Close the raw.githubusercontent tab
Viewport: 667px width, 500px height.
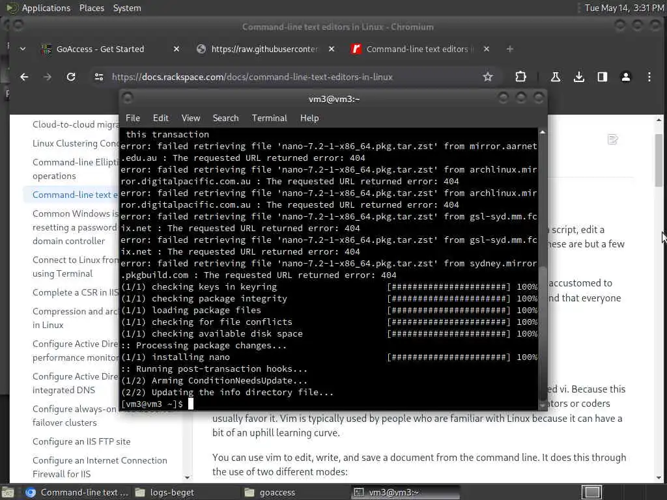pyautogui.click(x=332, y=49)
